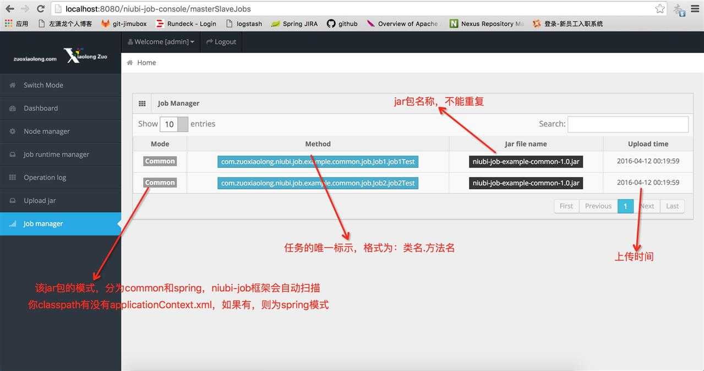Screen dimensions: 704x371
Task: Click the Upload jar icon
Action: click(13, 201)
